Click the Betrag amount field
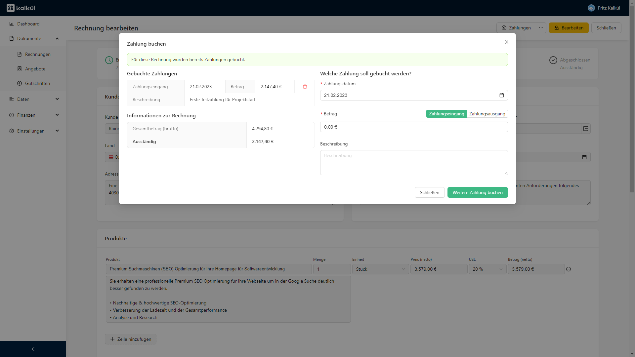The width and height of the screenshot is (635, 357). [x=413, y=127]
